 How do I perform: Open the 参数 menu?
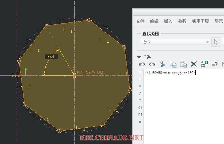point(182,21)
